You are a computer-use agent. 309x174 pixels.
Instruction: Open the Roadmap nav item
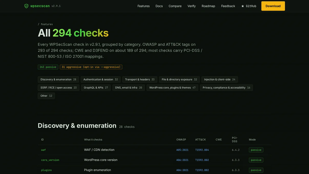(x=208, y=6)
